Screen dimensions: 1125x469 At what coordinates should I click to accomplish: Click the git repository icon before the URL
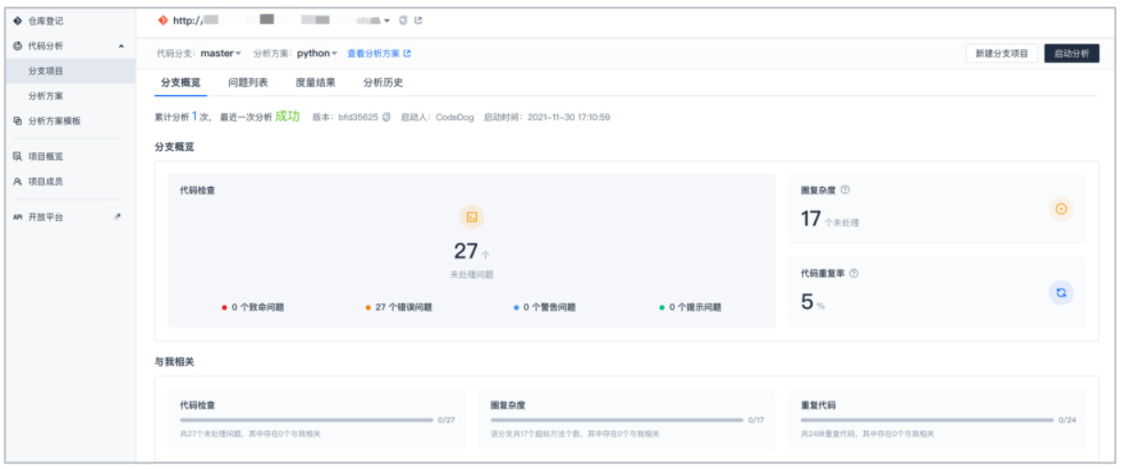click(163, 20)
